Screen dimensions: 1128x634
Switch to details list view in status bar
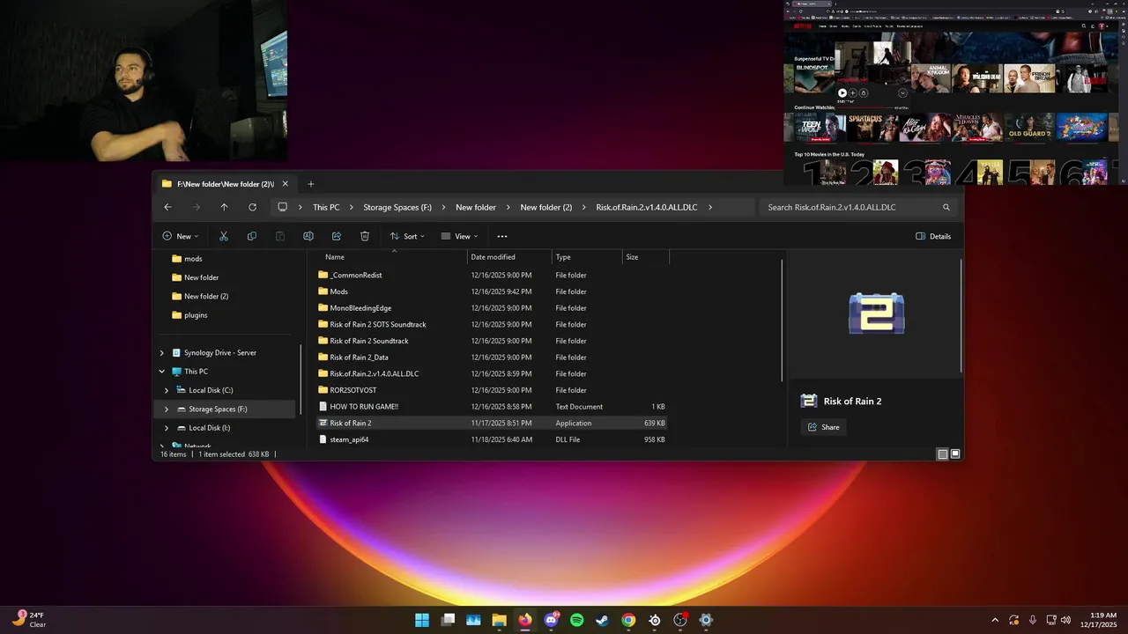click(x=942, y=454)
